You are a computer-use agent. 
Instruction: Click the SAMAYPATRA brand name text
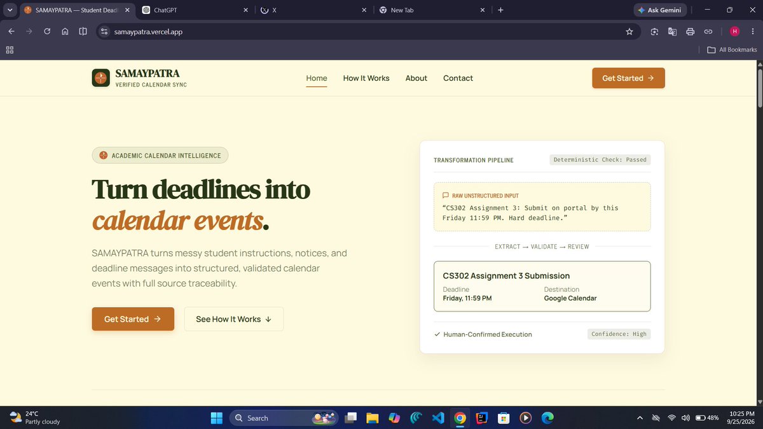[148, 74]
